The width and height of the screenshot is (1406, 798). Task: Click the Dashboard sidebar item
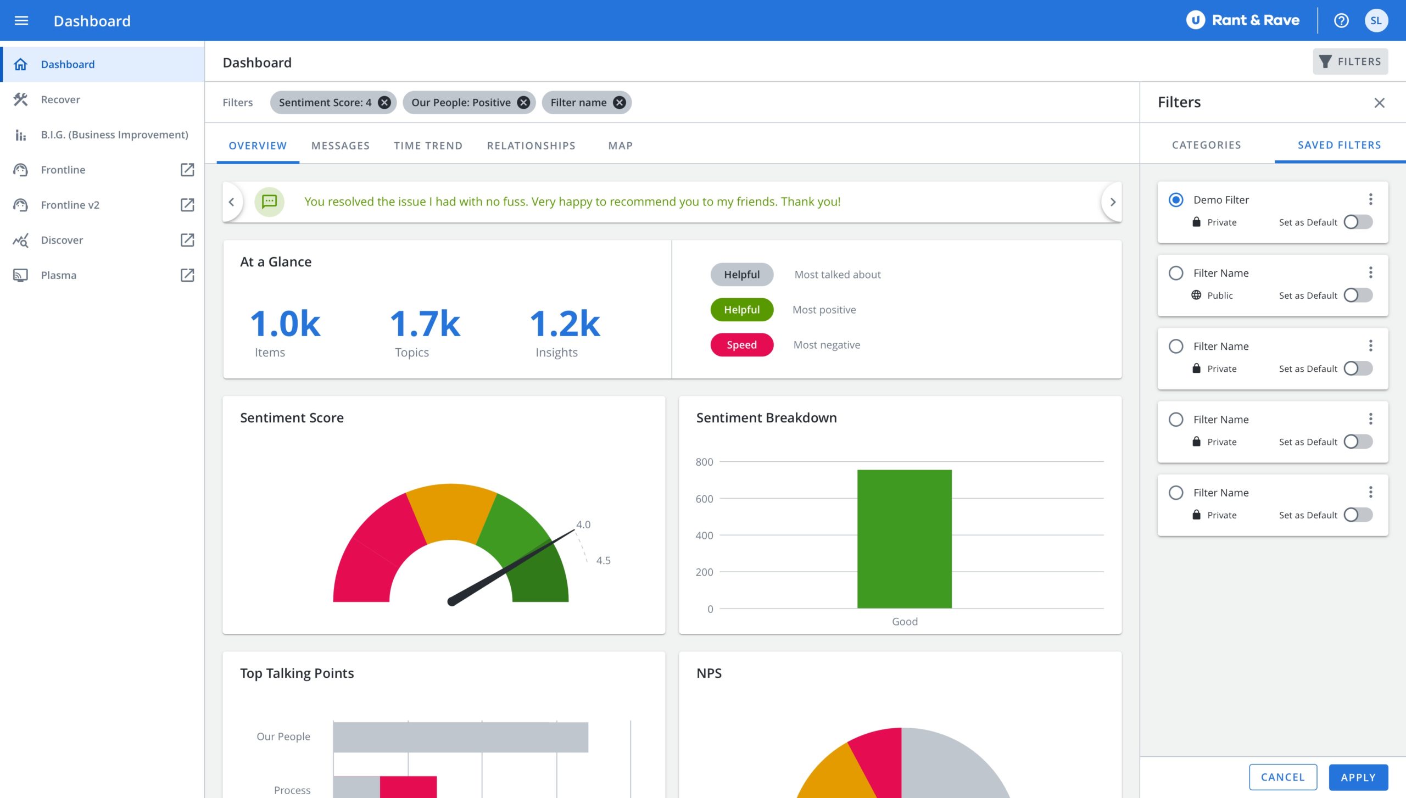[x=103, y=64]
